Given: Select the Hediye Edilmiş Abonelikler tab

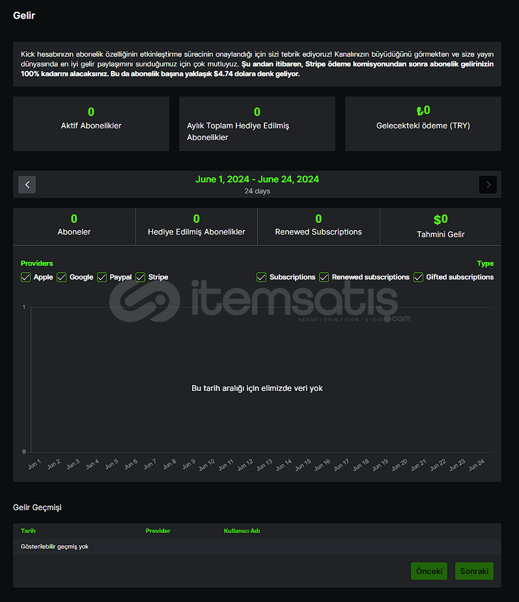Looking at the screenshot, I should click(197, 226).
